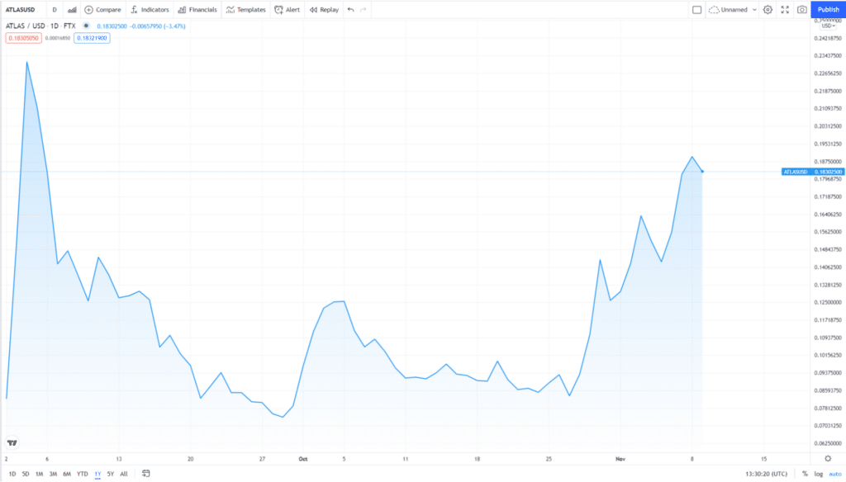Open the Financials panel
The image size is (846, 482).
click(x=197, y=10)
